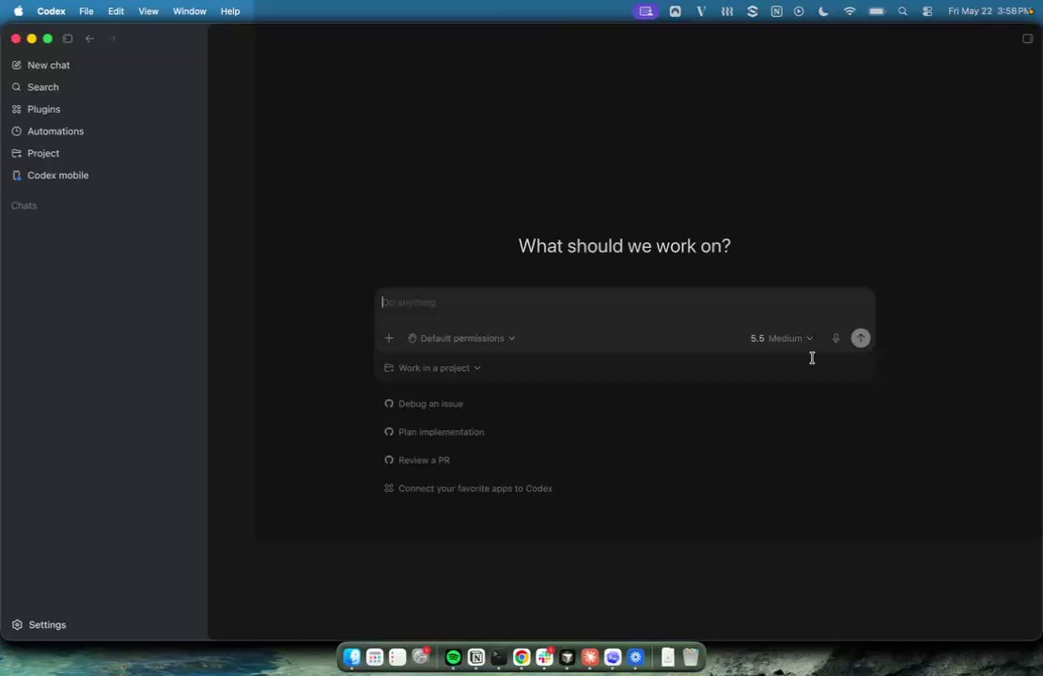Open Settings at the sidebar bottom
The image size is (1043, 676).
(39, 624)
